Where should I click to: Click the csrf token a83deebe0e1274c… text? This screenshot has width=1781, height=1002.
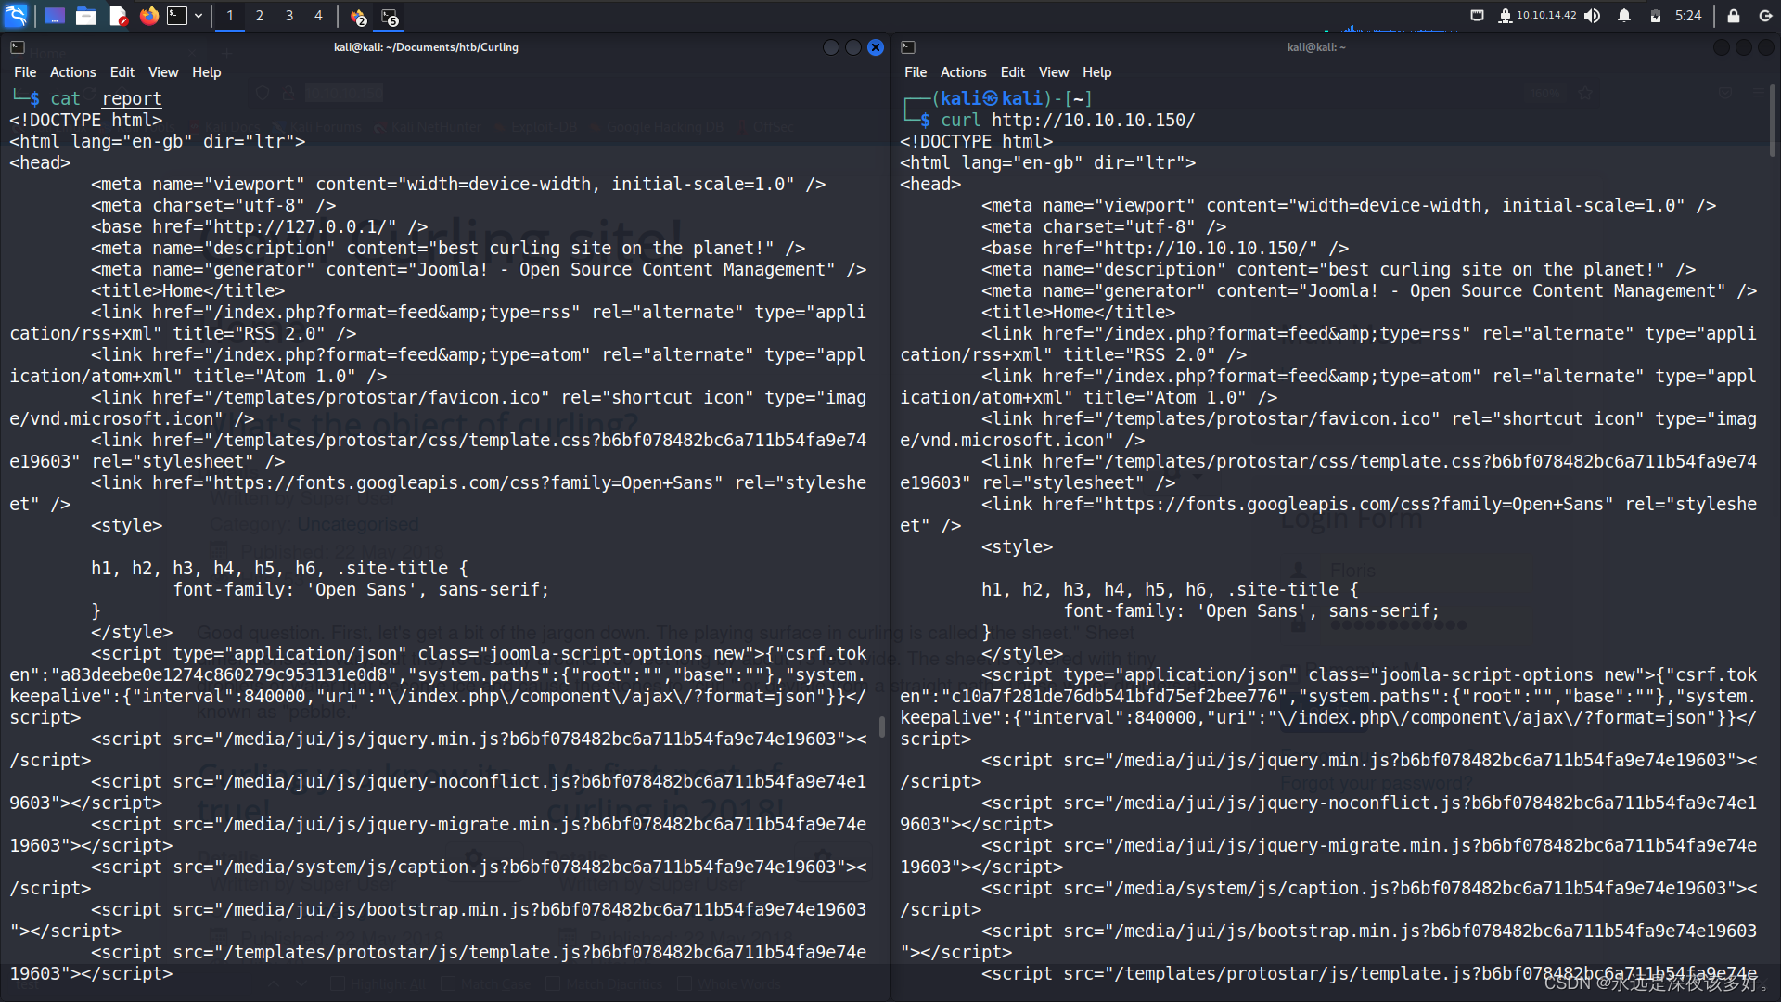point(224,674)
